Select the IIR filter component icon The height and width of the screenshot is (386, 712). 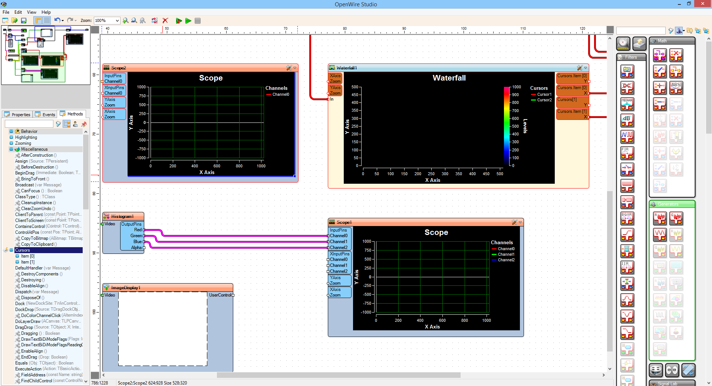[x=627, y=267]
